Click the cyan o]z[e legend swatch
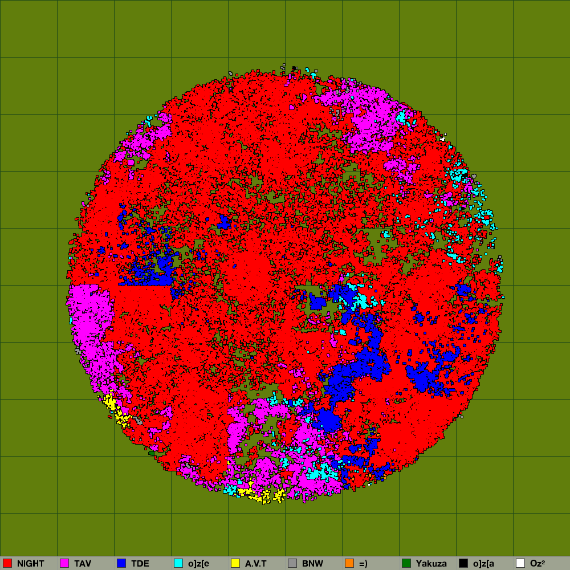570x570 pixels. tap(178, 563)
